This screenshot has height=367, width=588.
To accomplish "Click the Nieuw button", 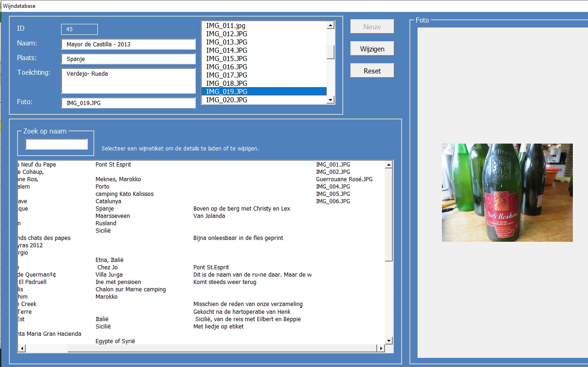I will coord(372,27).
